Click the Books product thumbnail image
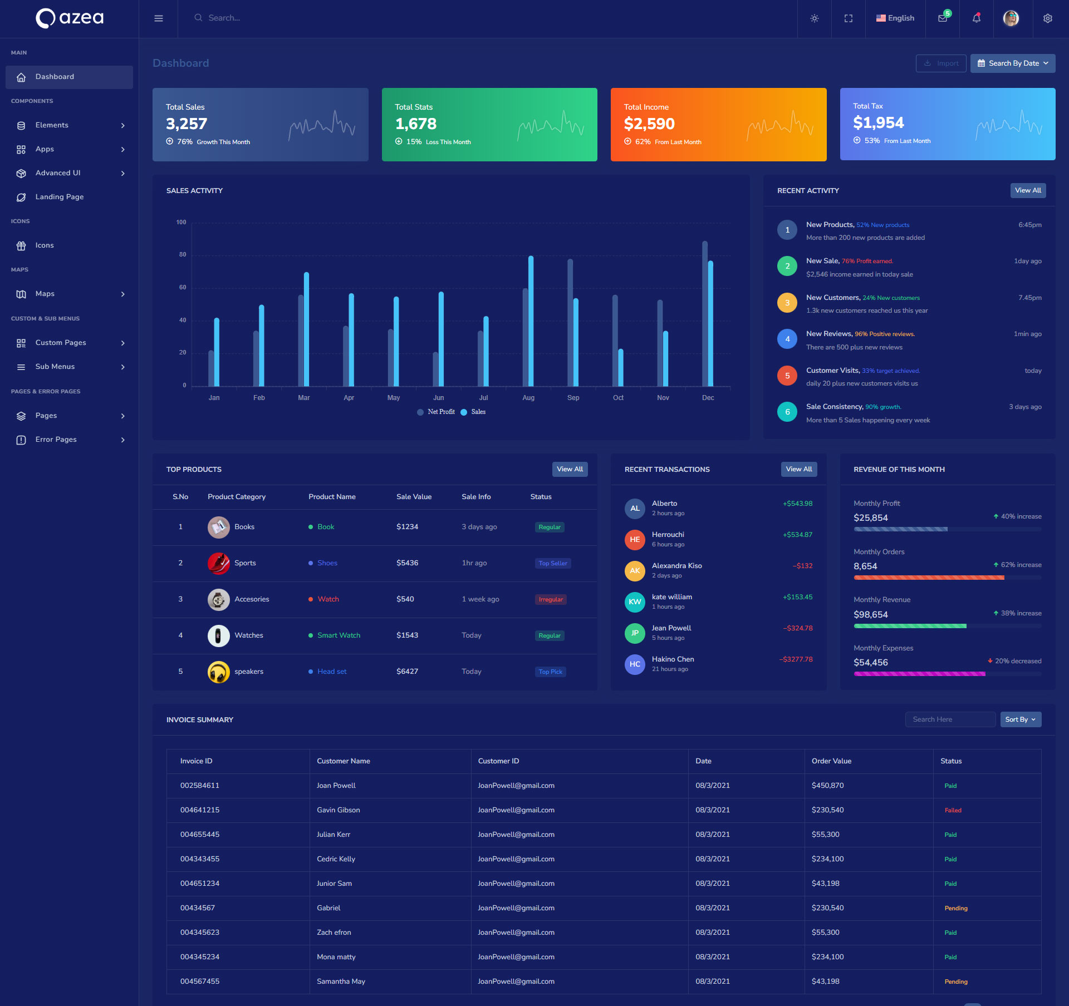The width and height of the screenshot is (1069, 1006). point(218,527)
